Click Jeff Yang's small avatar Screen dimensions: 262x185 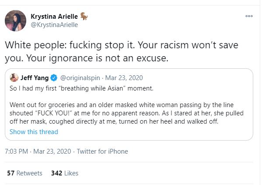click(x=14, y=77)
